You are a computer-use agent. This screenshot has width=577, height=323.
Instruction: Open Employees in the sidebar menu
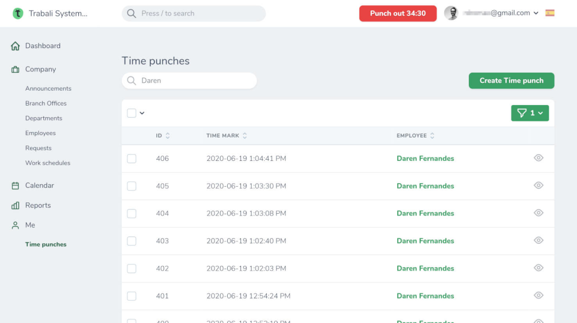point(40,133)
